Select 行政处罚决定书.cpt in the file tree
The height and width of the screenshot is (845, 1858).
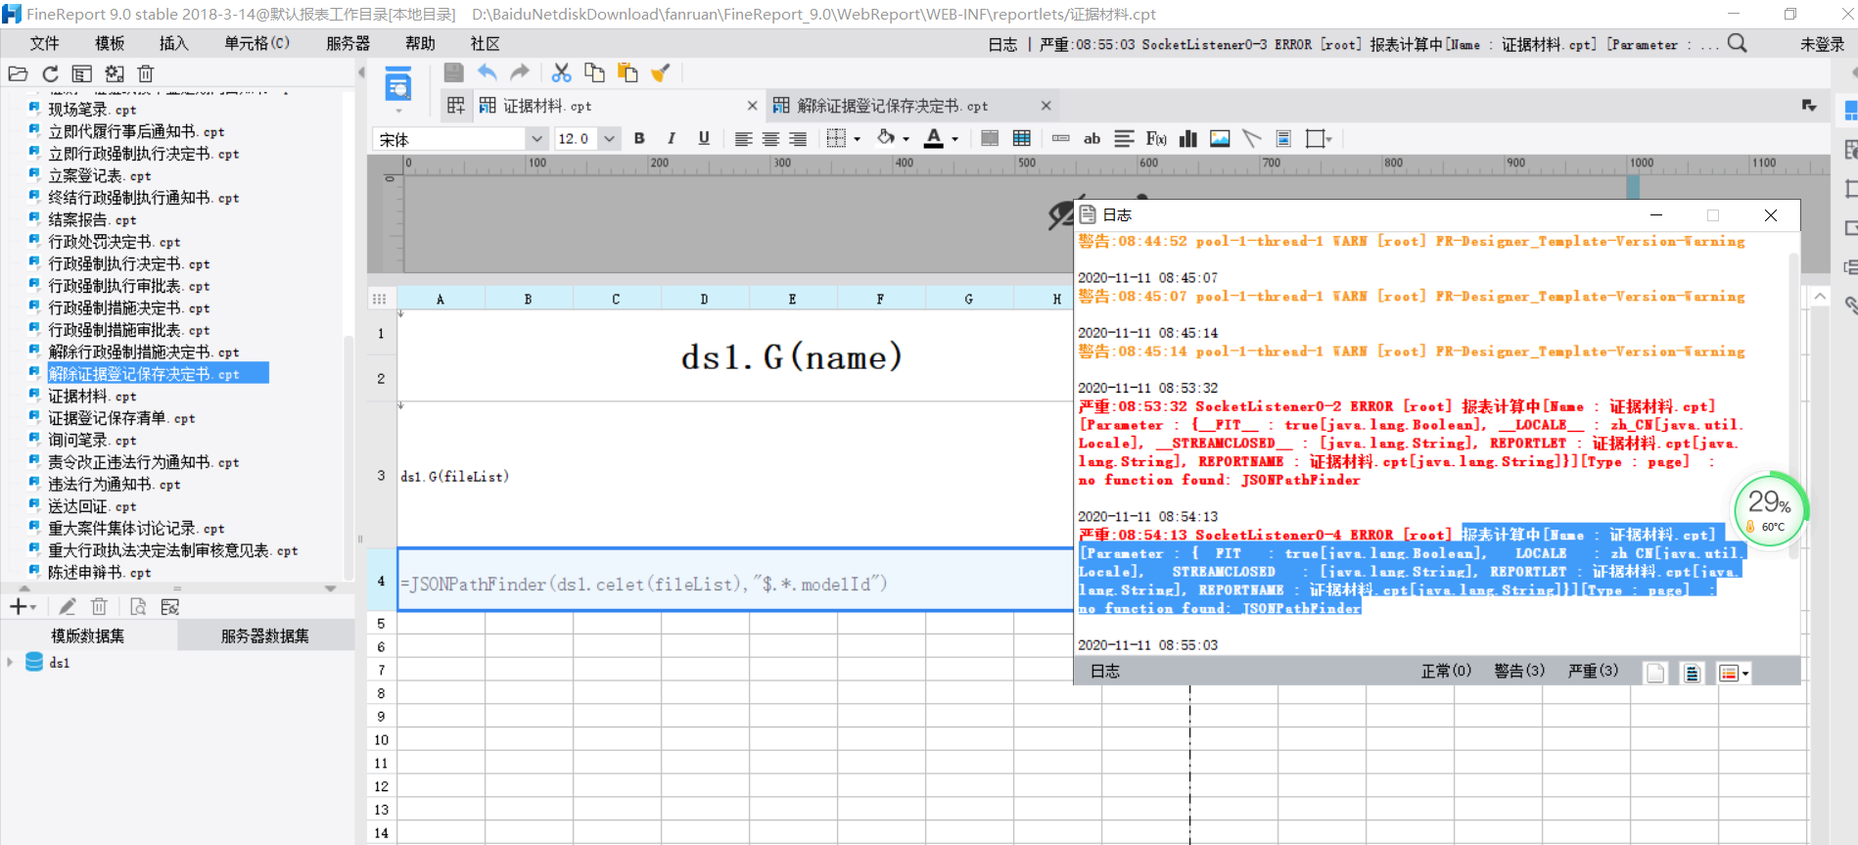(115, 242)
